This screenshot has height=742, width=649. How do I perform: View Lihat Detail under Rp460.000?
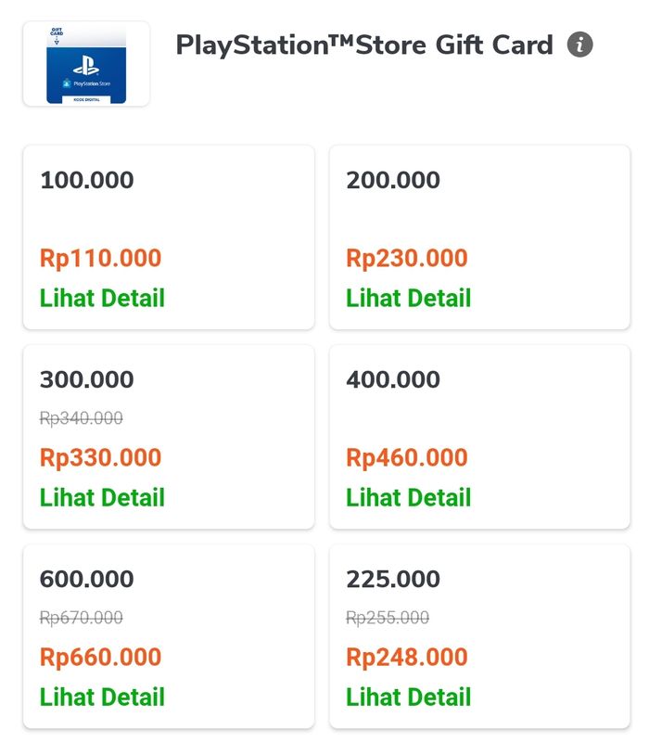(x=409, y=498)
